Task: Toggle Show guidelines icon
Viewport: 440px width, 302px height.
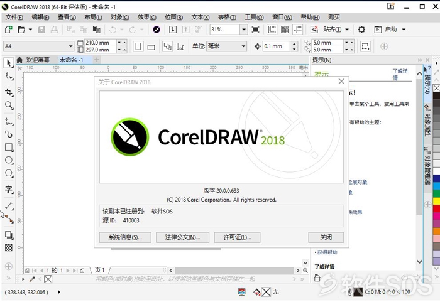Action: (297, 29)
